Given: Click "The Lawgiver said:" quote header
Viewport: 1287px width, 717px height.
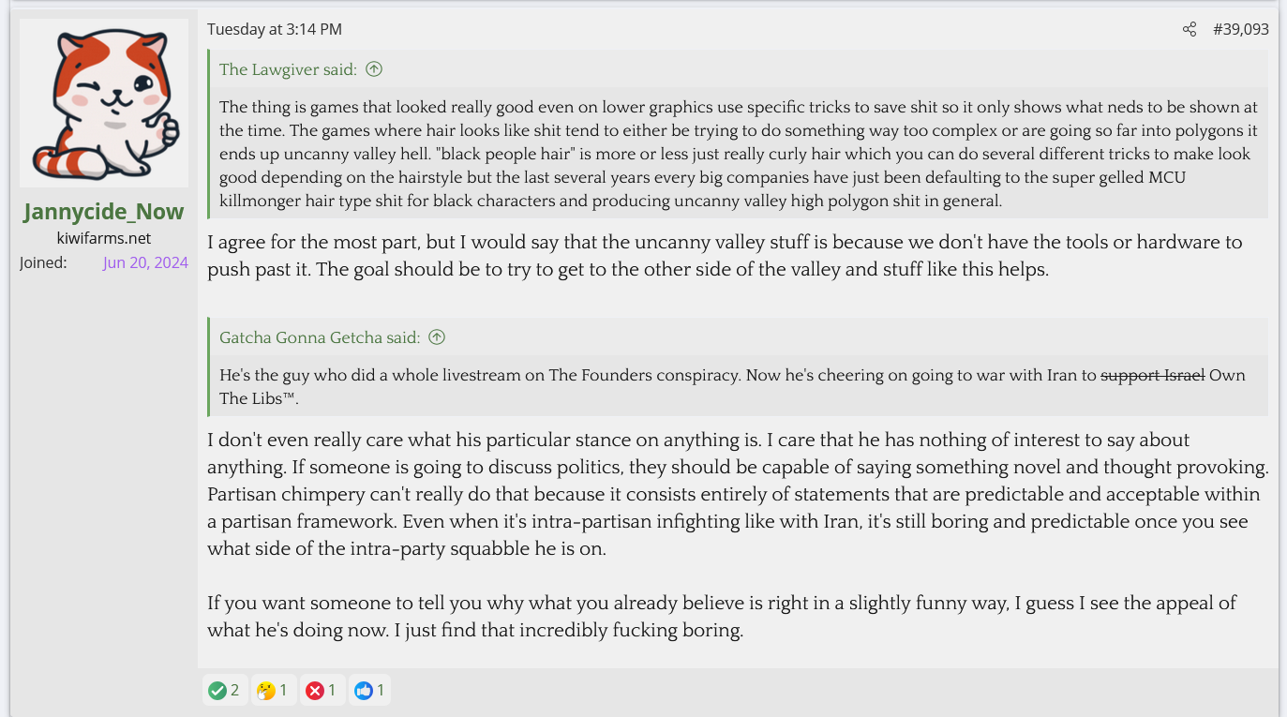Looking at the screenshot, I should pyautogui.click(x=288, y=68).
